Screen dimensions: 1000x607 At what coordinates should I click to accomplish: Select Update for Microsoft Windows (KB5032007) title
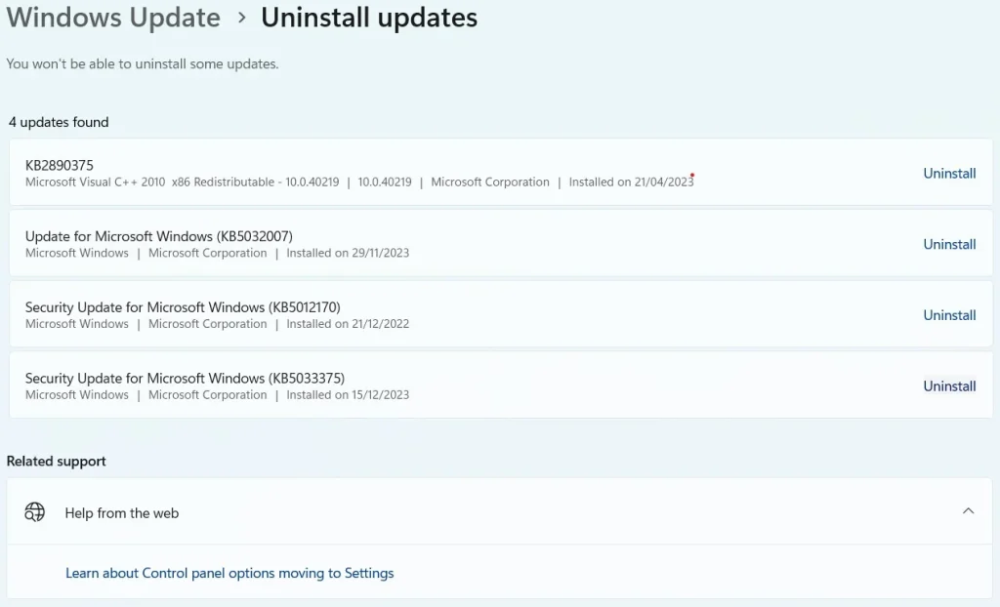coord(159,236)
